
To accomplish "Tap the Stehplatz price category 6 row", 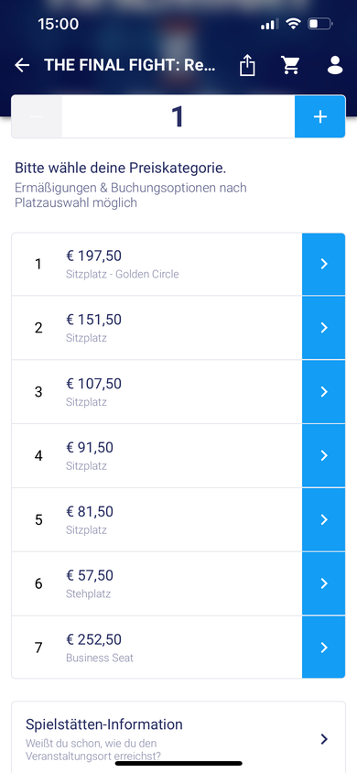I will click(178, 583).
